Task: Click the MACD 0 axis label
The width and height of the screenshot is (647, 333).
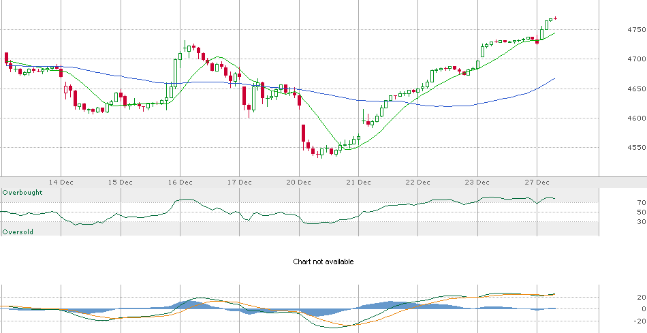Action: click(643, 308)
